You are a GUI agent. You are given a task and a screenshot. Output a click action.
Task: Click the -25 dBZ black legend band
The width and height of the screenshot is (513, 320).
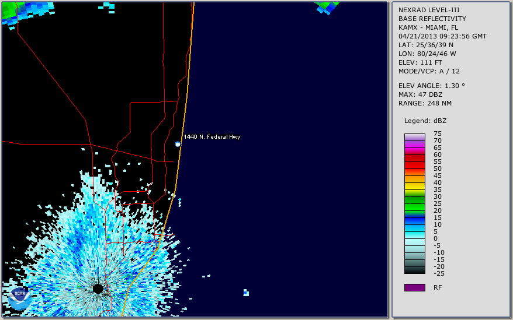point(414,270)
